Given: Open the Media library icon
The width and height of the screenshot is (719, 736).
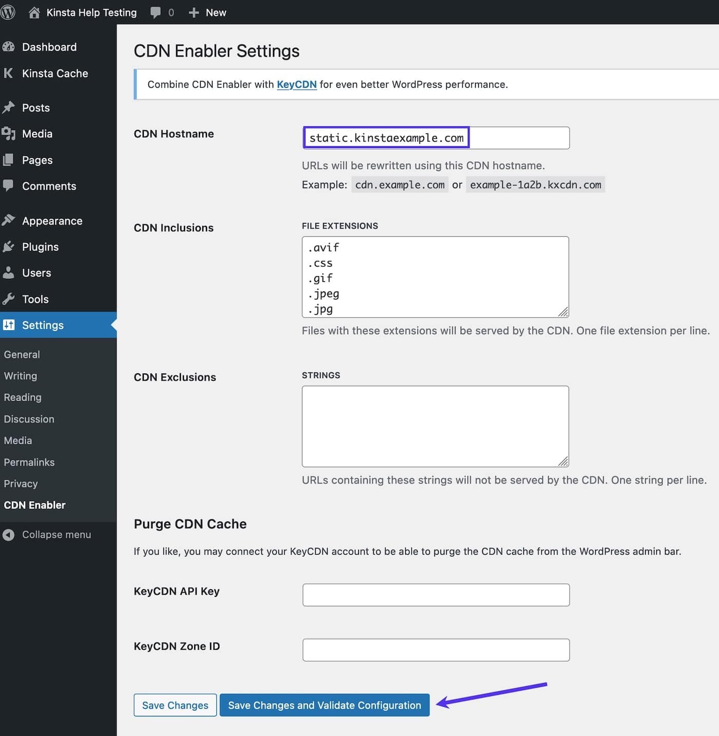Looking at the screenshot, I should 9,134.
